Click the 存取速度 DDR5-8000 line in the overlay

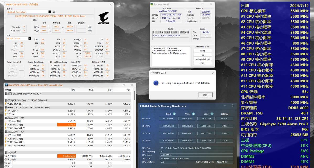point(275,108)
